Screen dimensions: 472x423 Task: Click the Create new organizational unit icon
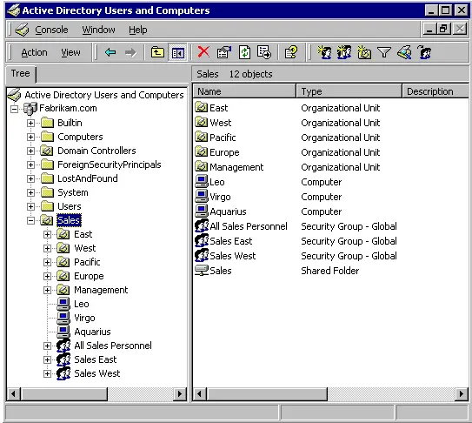click(x=364, y=52)
